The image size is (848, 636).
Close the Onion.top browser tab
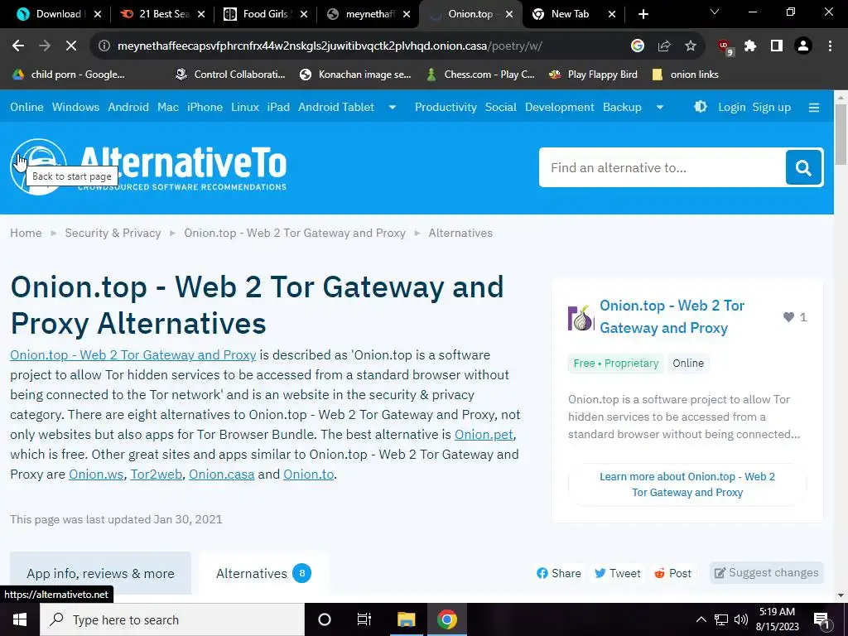509,14
